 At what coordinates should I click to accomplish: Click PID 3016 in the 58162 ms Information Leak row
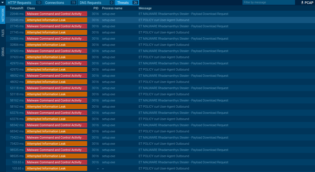click(95, 107)
